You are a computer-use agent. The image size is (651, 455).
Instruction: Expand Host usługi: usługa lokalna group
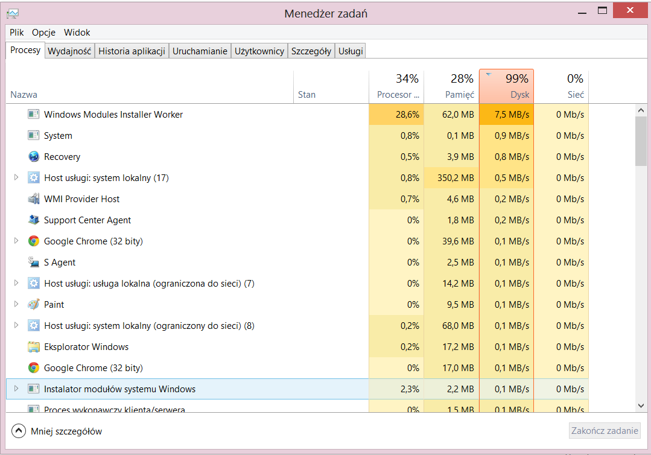pyautogui.click(x=16, y=284)
